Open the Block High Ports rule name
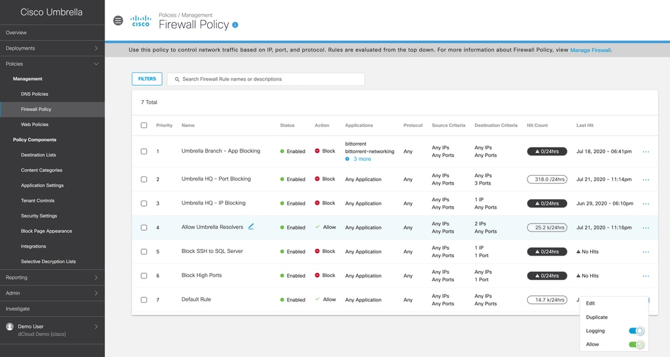 [x=201, y=275]
